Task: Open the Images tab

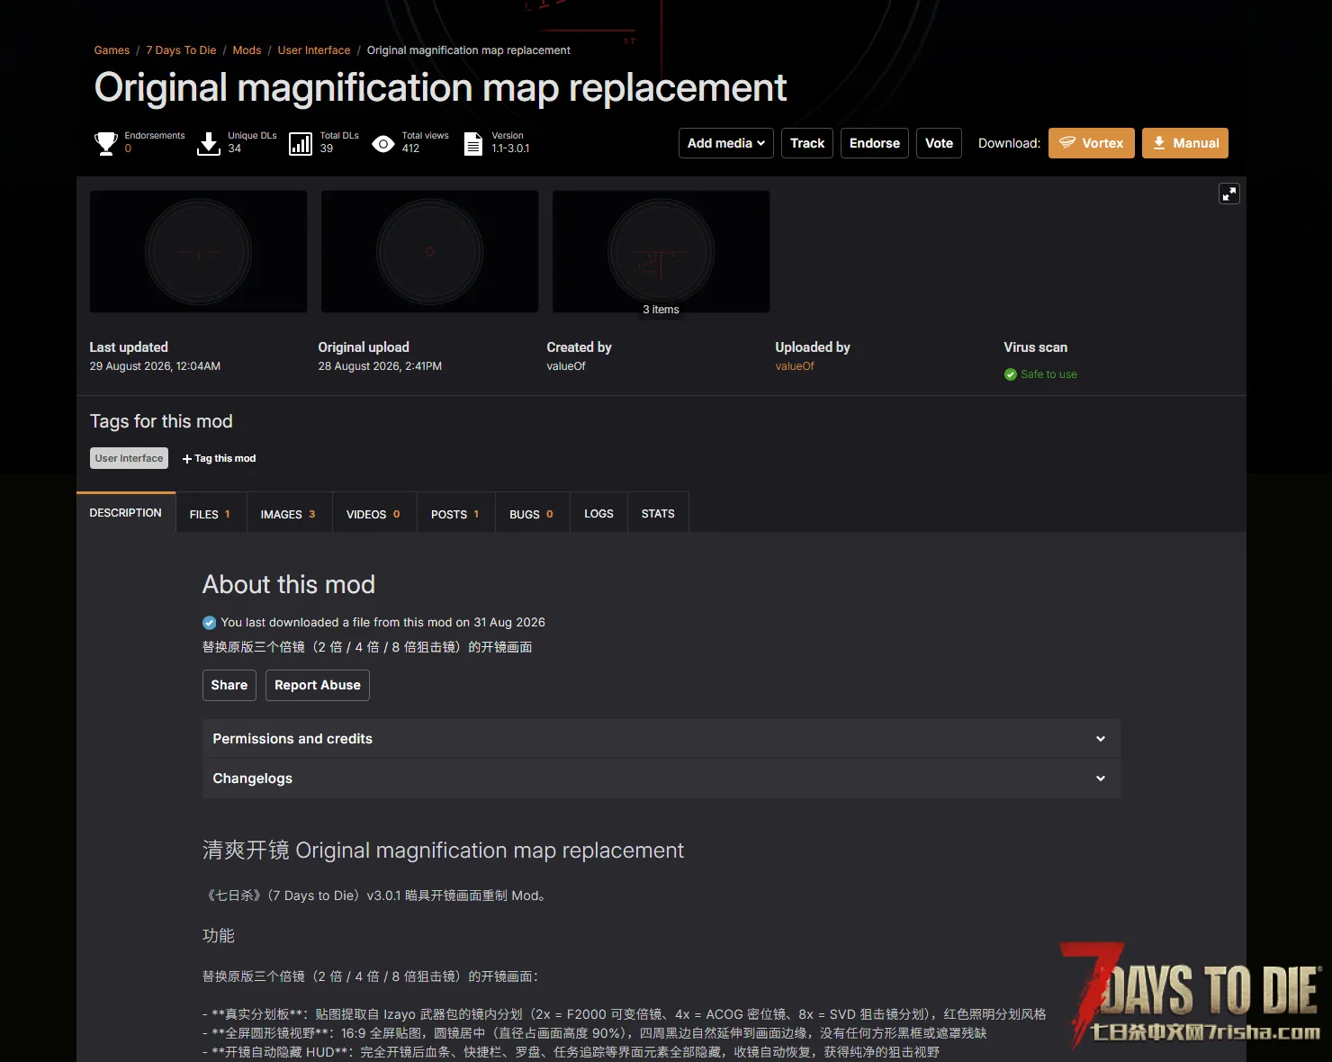Action: (289, 514)
